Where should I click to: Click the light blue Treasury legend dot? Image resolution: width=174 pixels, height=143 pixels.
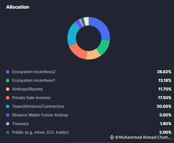pos(8,124)
